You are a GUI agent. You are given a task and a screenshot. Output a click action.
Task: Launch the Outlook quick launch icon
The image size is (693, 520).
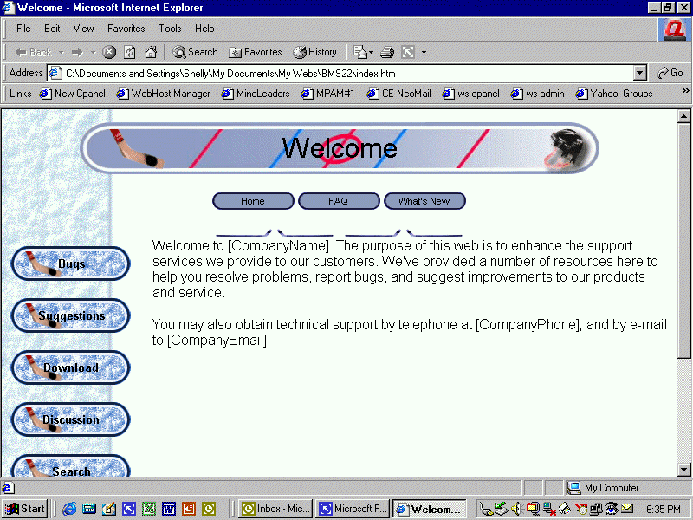[208, 509]
